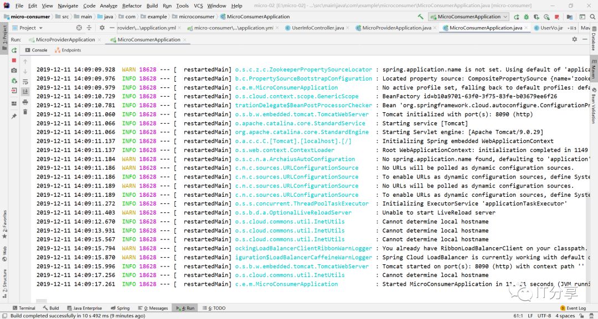Image resolution: width=598 pixels, height=319 pixels.
Task: Open Run panel settings gear
Action: [x=574, y=39]
